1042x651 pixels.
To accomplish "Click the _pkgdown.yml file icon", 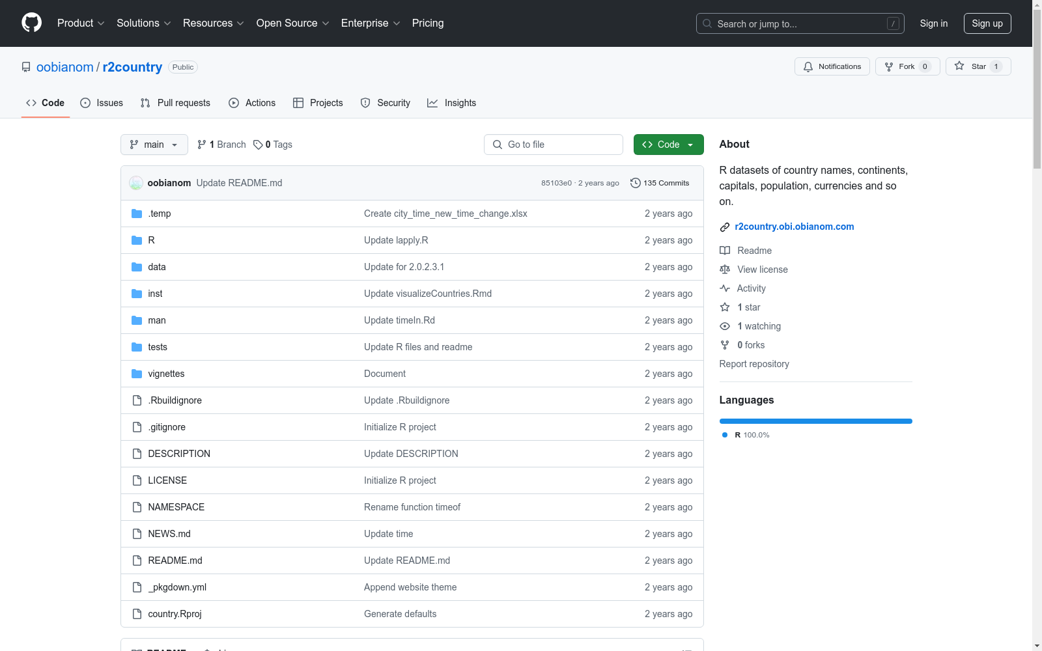I will click(x=137, y=587).
